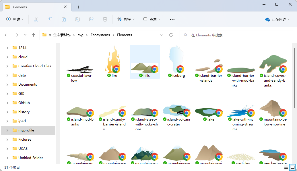
Task: Click Elements breadcrumb in address bar
Action: pos(125,35)
